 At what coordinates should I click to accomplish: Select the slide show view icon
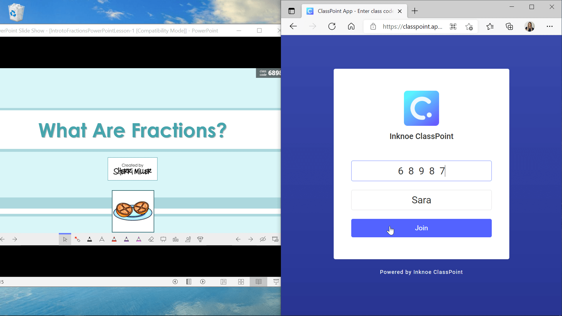276,282
